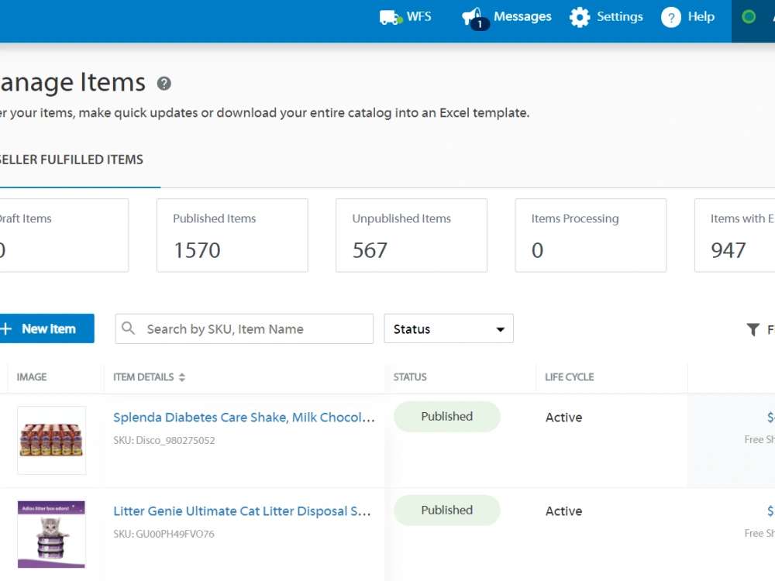Image resolution: width=775 pixels, height=581 pixels.
Task: Click Items Processing card
Action: pos(591,235)
